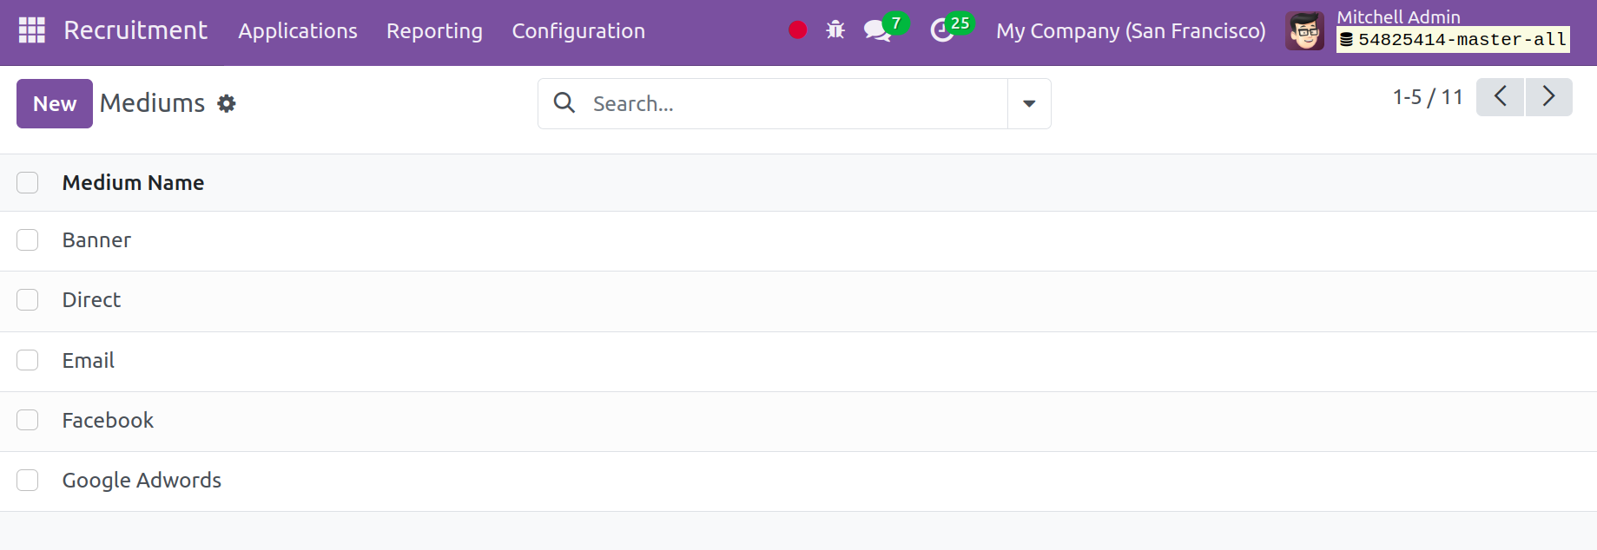Open the apps grid home menu

[32, 30]
